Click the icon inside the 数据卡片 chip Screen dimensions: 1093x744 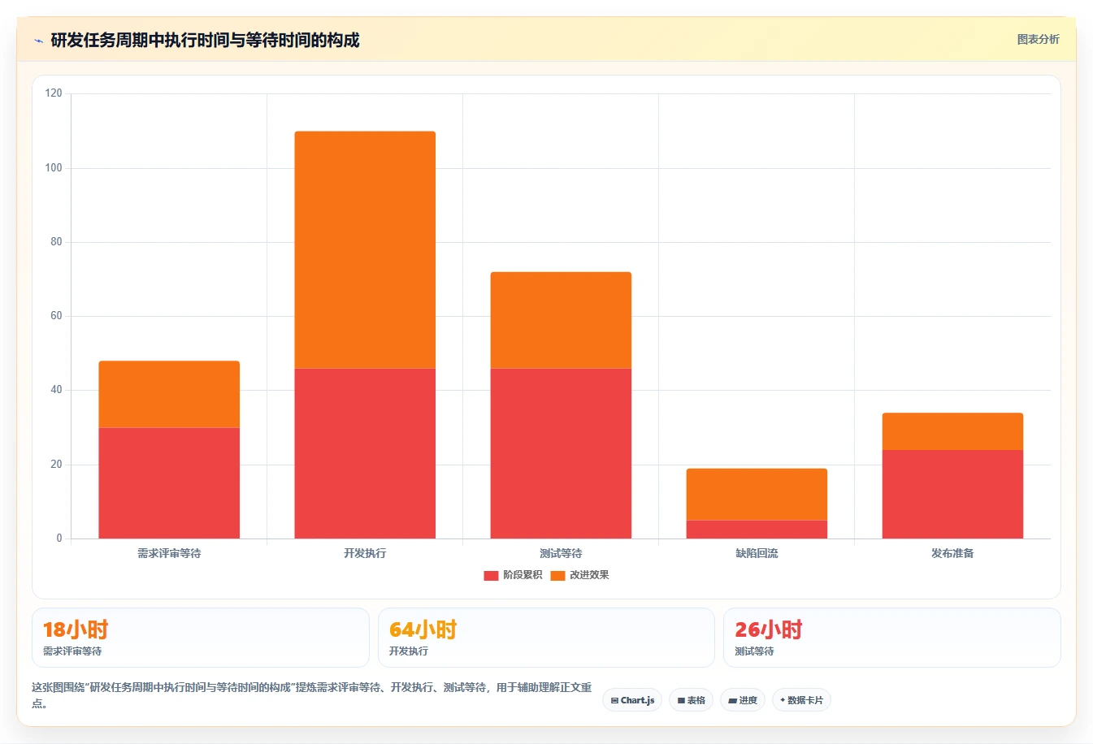(783, 700)
